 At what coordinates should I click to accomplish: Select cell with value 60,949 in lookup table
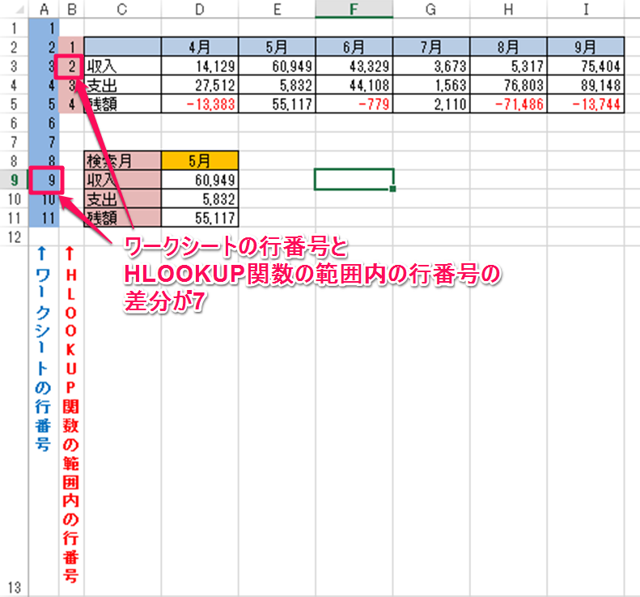click(200, 179)
